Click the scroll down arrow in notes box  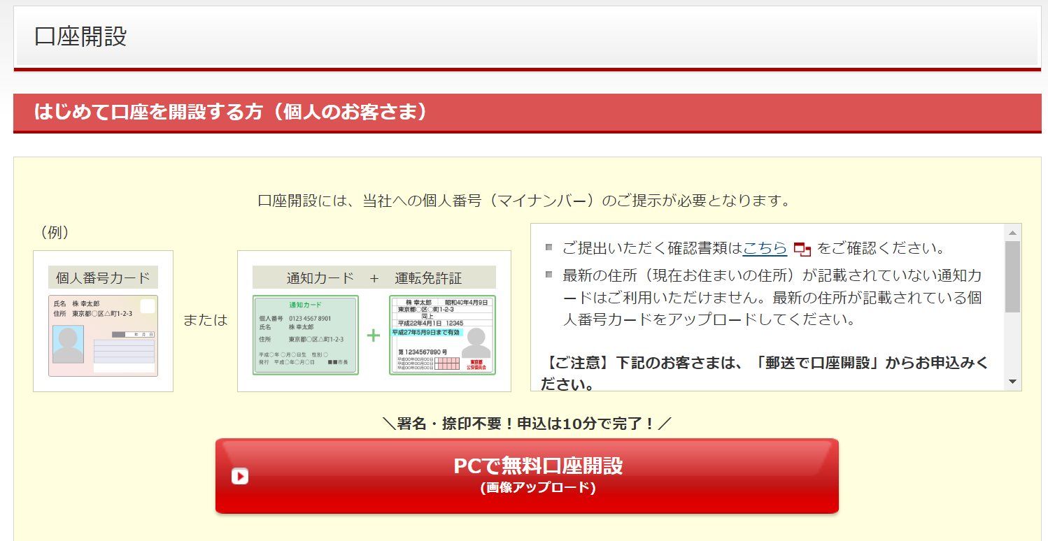(x=1012, y=382)
